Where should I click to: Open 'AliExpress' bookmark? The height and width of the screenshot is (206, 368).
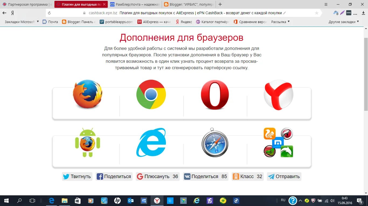click(x=154, y=22)
